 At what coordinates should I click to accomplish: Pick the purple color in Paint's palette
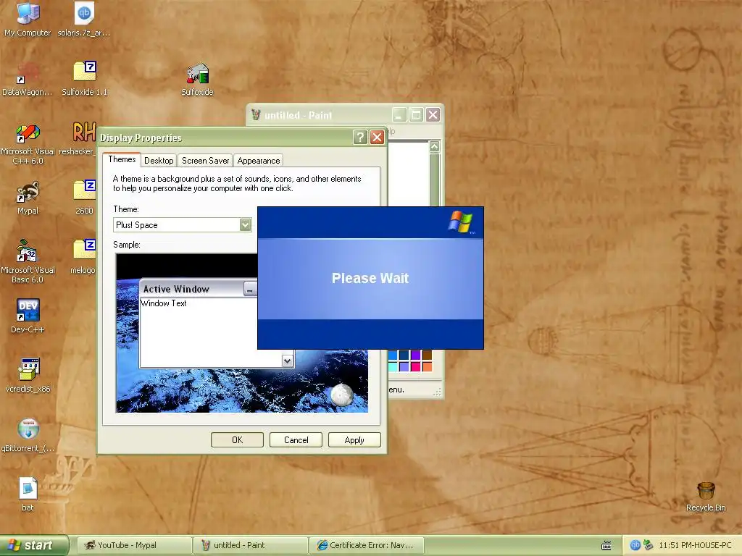pos(415,355)
